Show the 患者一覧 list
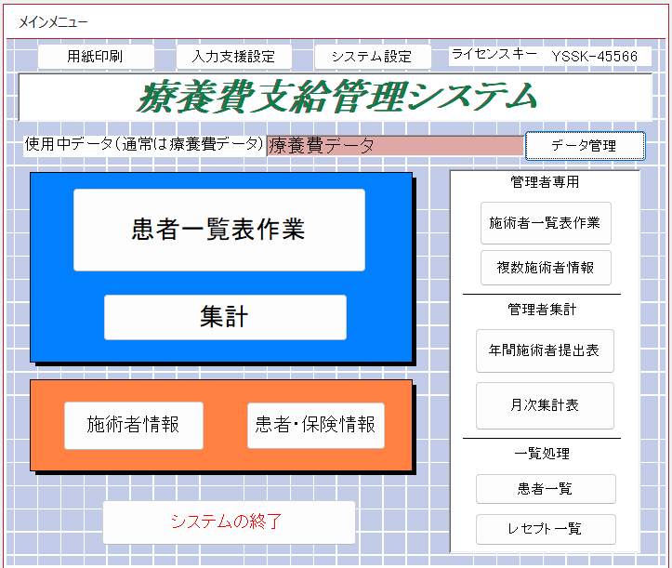 pyautogui.click(x=545, y=488)
